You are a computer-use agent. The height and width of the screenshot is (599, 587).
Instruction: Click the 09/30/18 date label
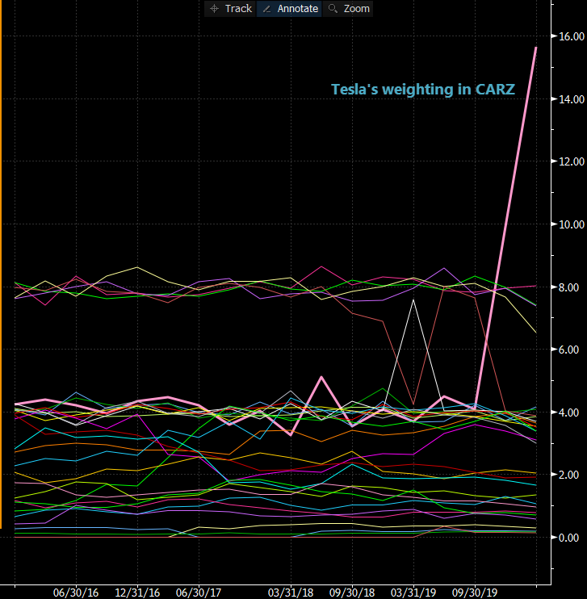pyautogui.click(x=352, y=593)
